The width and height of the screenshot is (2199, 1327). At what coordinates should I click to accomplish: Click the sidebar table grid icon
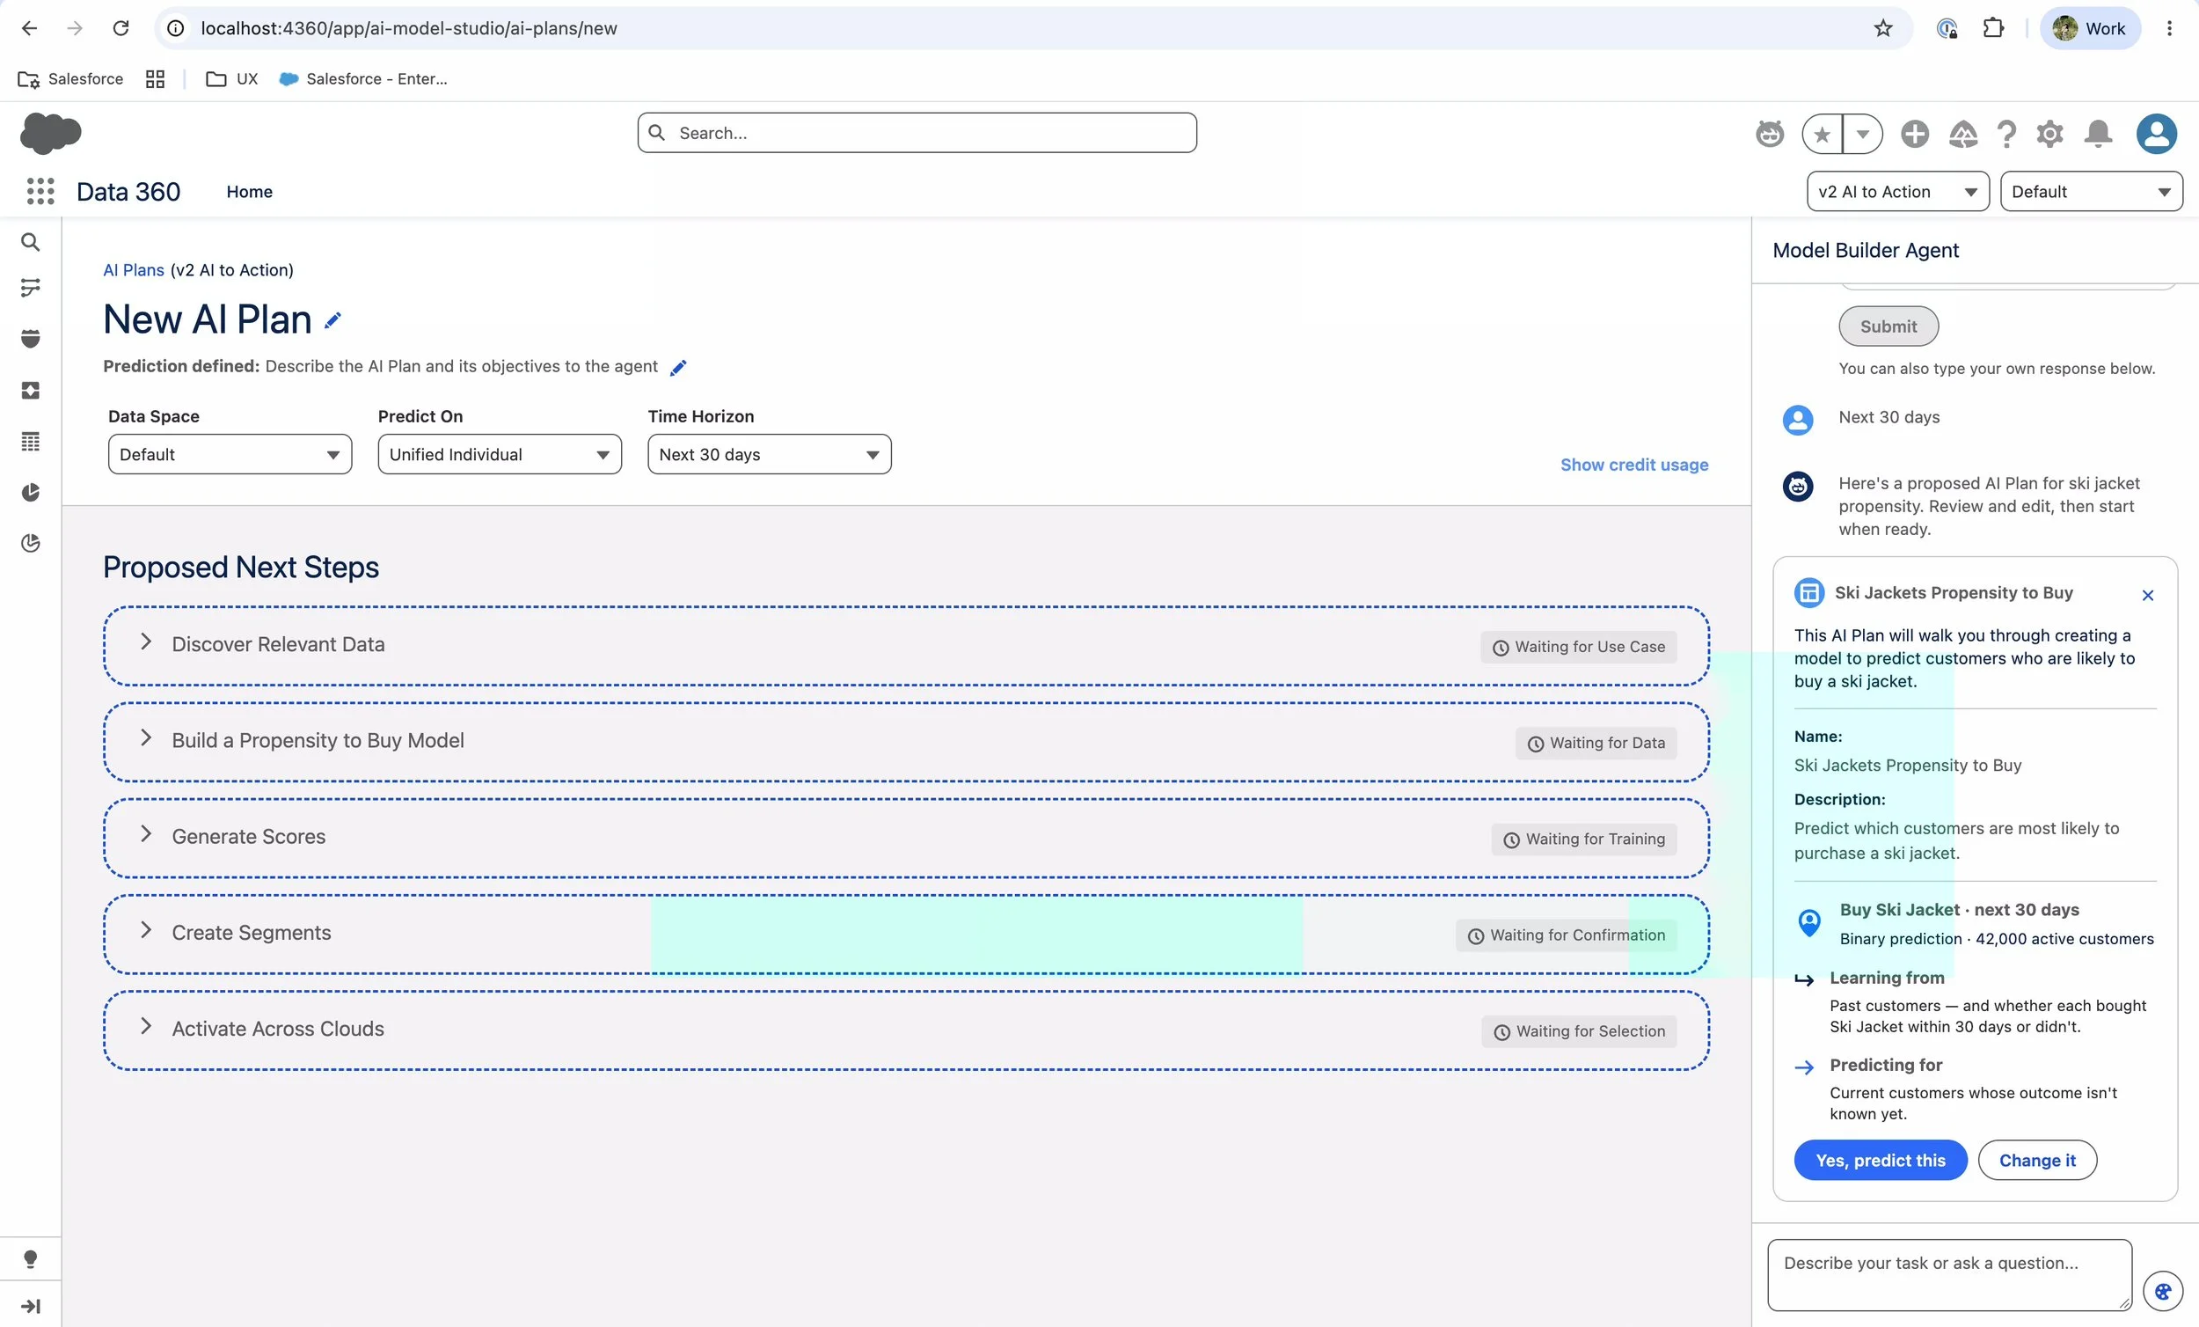click(x=30, y=441)
